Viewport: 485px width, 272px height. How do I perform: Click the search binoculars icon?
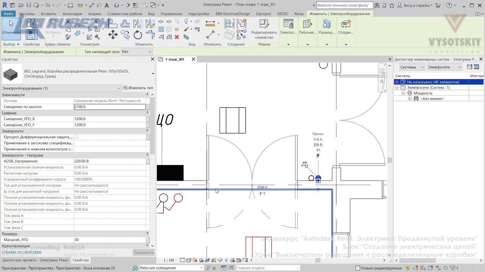[377, 5]
